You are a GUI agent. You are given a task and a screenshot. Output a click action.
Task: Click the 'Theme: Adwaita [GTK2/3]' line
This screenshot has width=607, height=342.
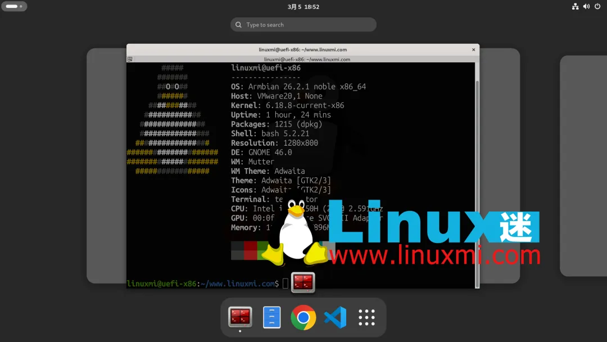281,181
